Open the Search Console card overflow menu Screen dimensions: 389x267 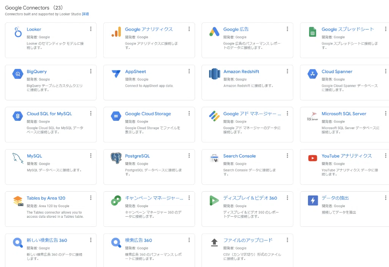(x=287, y=156)
